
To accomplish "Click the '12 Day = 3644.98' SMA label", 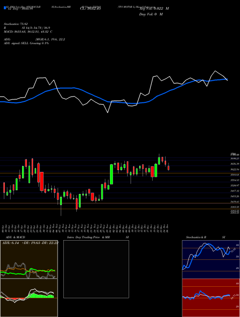I will point(20,9).
